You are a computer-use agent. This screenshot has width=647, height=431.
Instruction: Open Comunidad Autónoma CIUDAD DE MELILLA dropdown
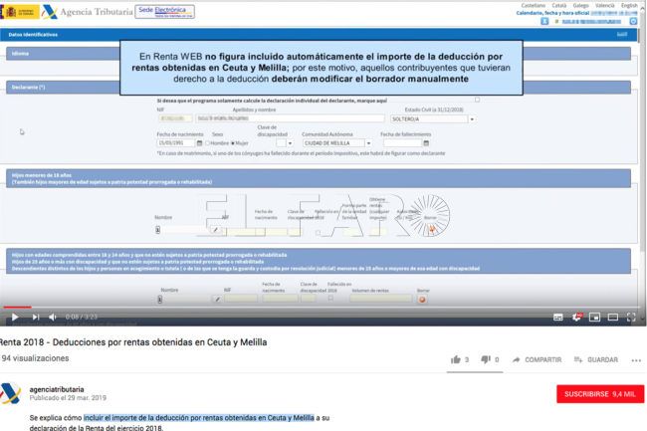tap(336, 143)
